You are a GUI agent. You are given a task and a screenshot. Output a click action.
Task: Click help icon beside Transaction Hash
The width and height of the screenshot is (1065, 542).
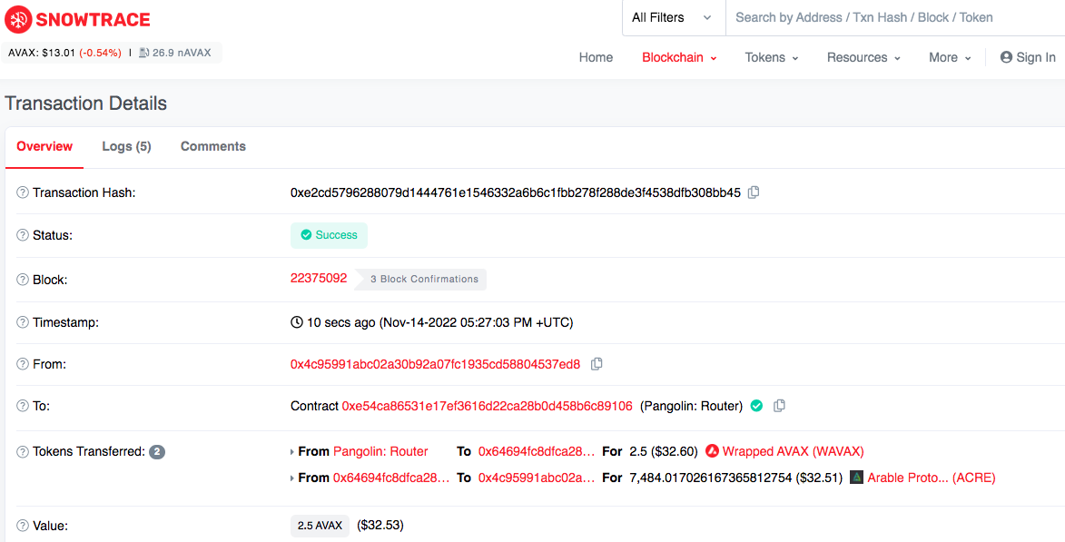(x=23, y=192)
